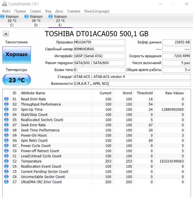Click status orb of Throughput Performance
Viewport: 193px width, 197px height.
click(6, 104)
